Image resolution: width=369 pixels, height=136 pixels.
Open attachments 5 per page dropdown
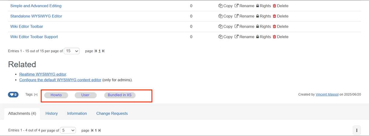point(68,130)
